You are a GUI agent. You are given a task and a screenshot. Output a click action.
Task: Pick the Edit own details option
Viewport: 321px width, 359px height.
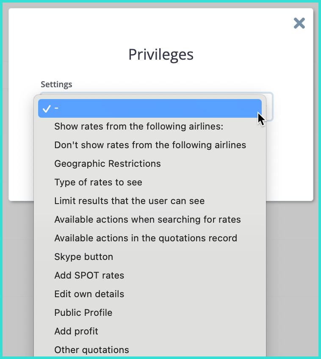pos(89,294)
